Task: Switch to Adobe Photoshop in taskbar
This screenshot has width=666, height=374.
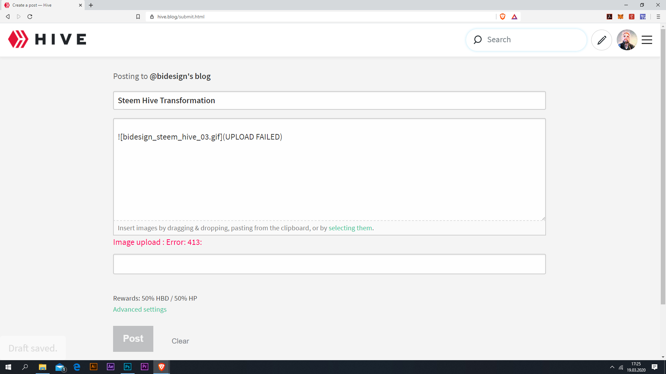Action: [x=128, y=367]
